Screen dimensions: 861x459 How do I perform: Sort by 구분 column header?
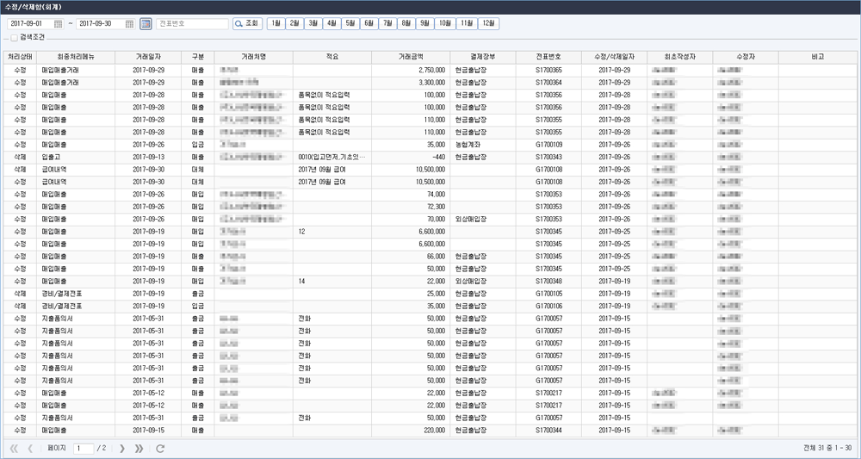[x=198, y=57]
